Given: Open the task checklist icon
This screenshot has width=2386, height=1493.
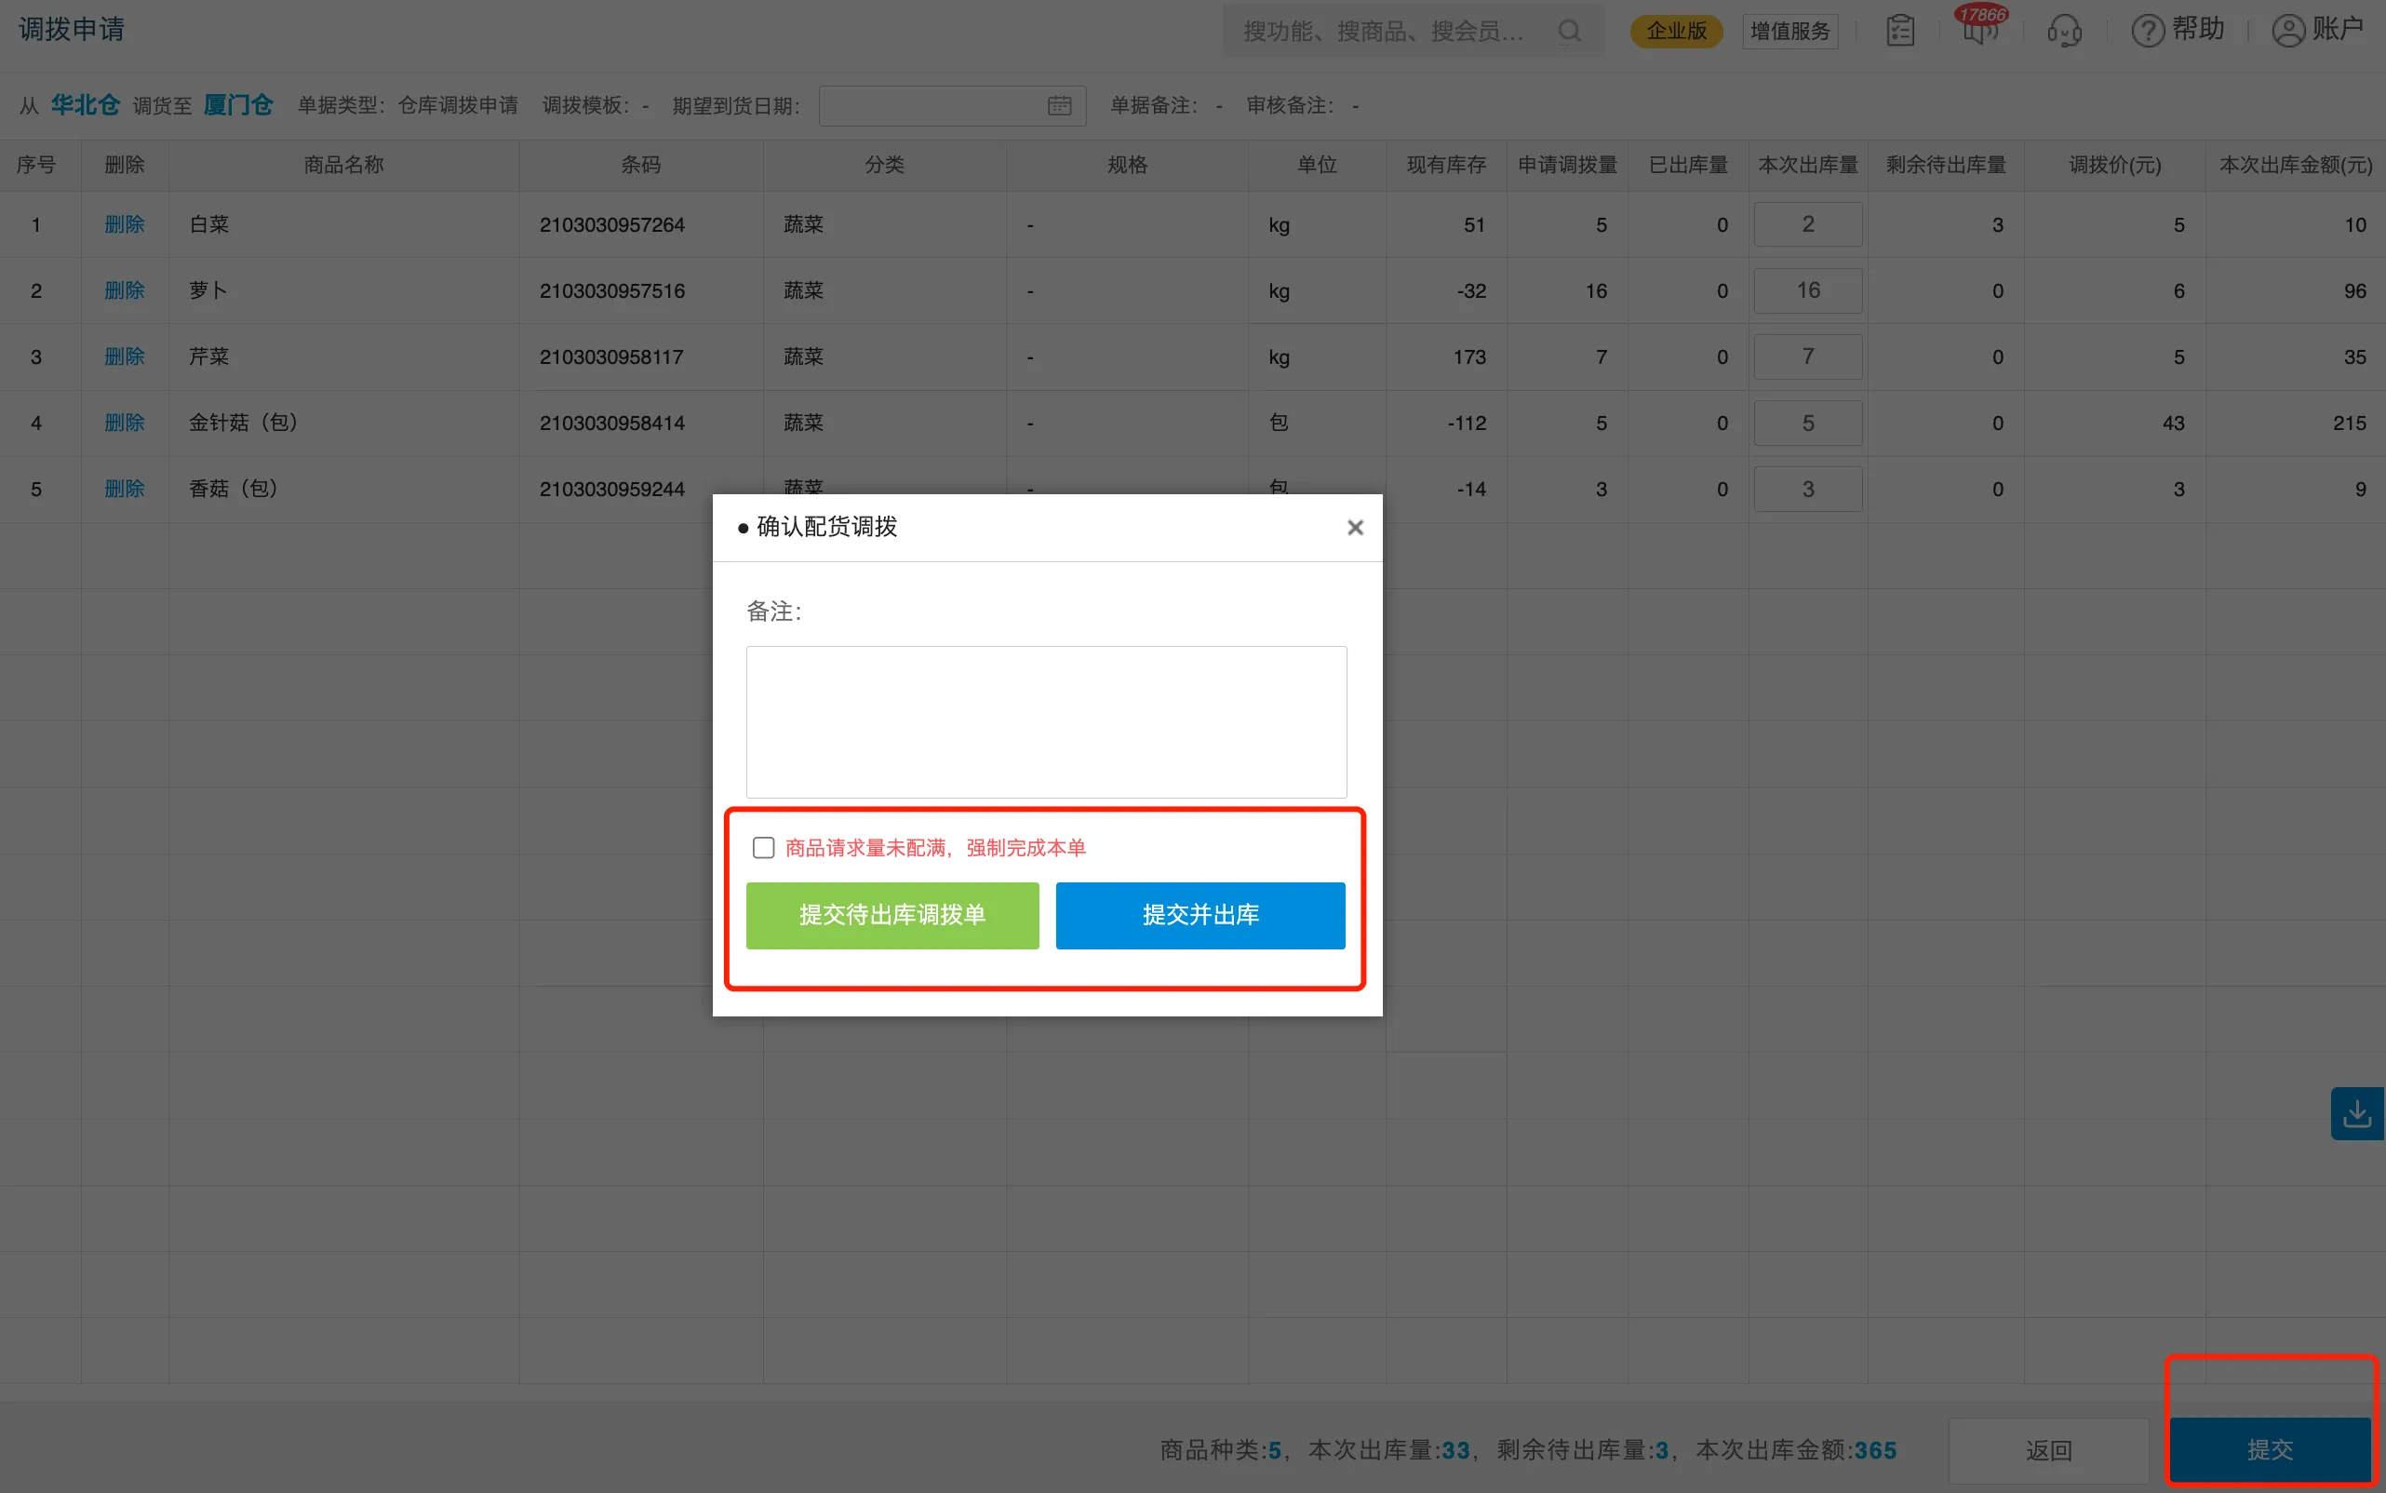Looking at the screenshot, I should click(x=1899, y=31).
